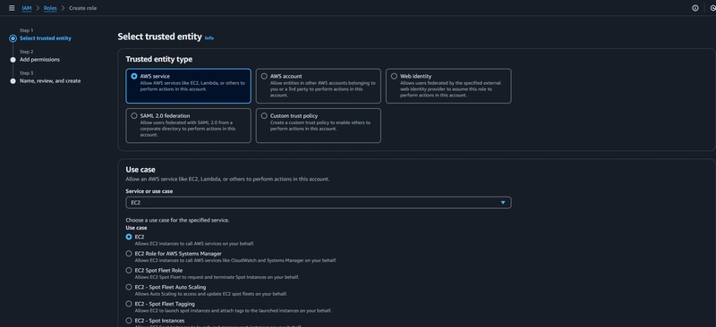Viewport: 716px width, 327px height.
Task: Click 'Choose a use case for the specified service' text
Action: (x=177, y=221)
